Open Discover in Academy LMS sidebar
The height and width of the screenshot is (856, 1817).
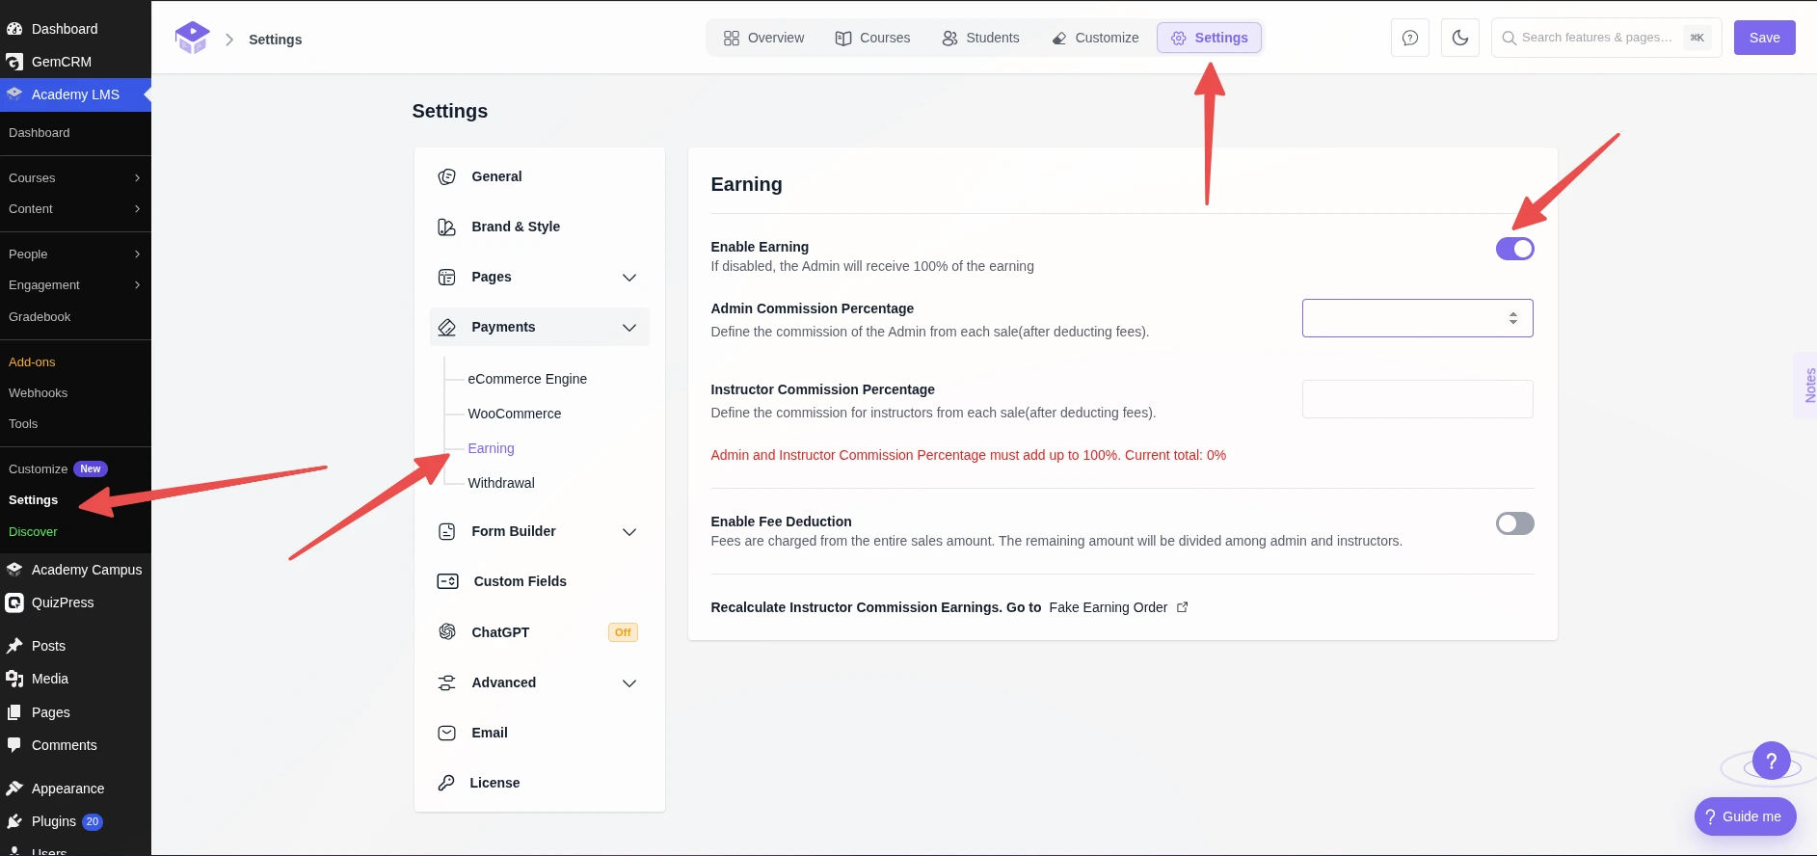(x=33, y=532)
